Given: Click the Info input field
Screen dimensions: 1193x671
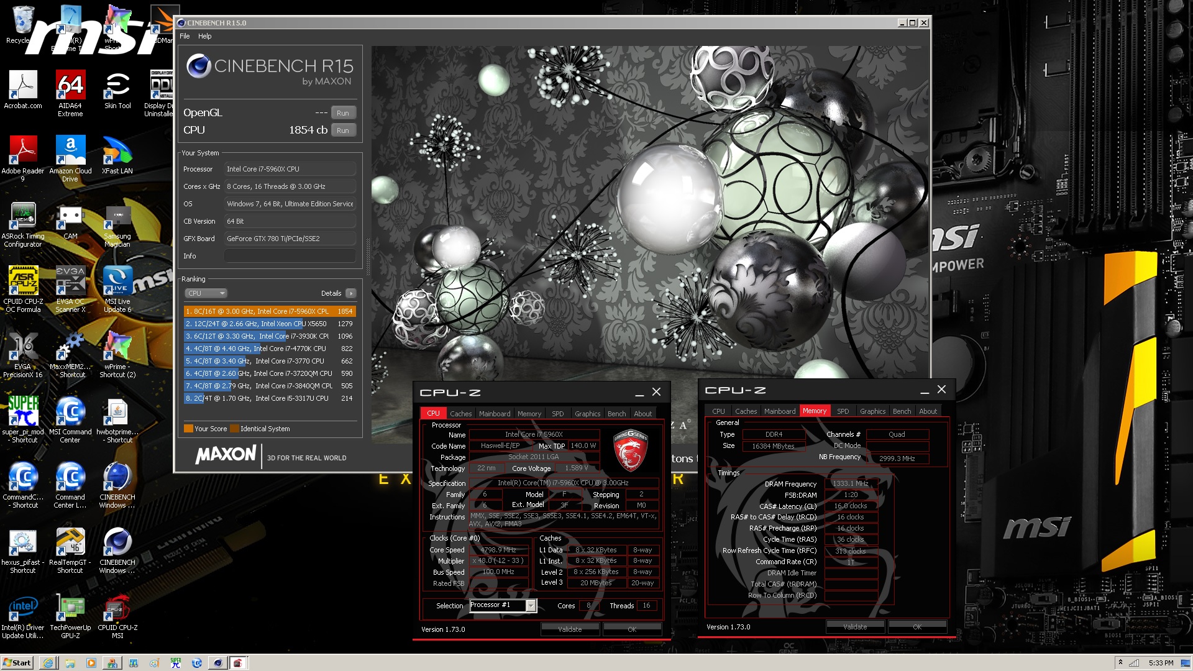Looking at the screenshot, I should [x=290, y=256].
